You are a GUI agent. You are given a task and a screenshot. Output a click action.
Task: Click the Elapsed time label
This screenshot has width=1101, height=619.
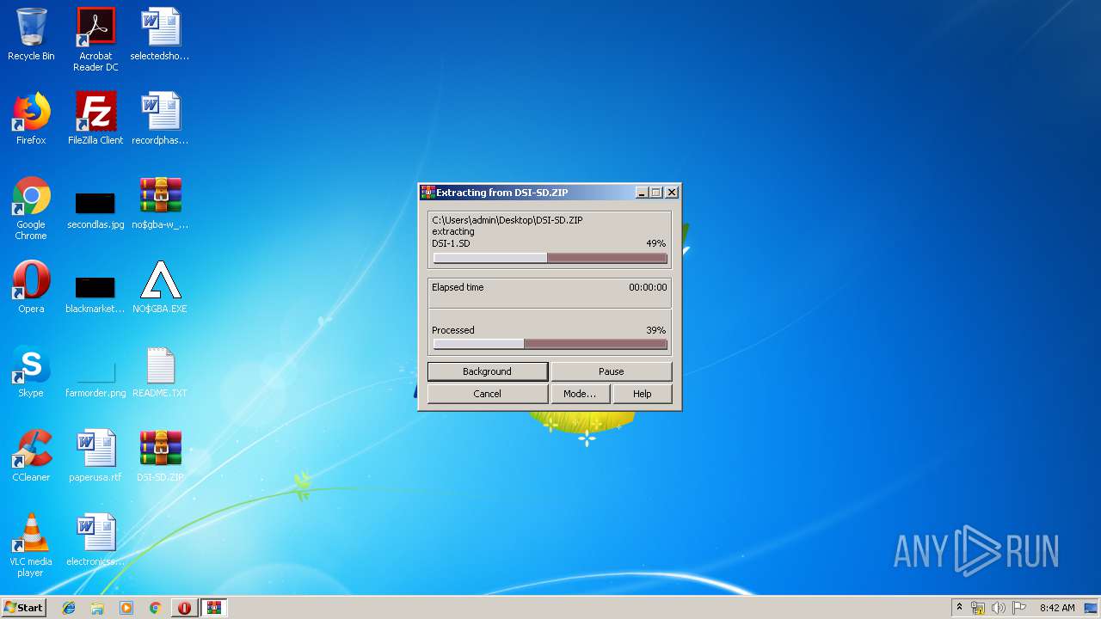tap(458, 287)
